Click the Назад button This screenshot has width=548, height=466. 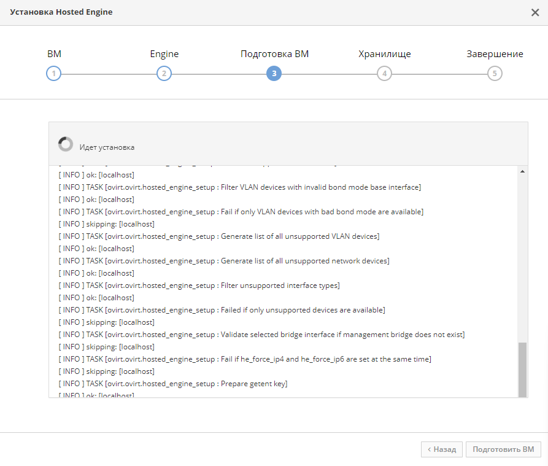coord(442,449)
